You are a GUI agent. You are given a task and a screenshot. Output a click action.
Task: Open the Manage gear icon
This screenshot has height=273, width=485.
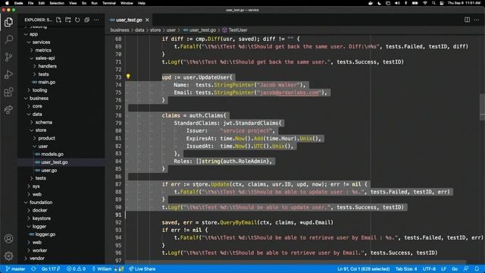click(8, 256)
